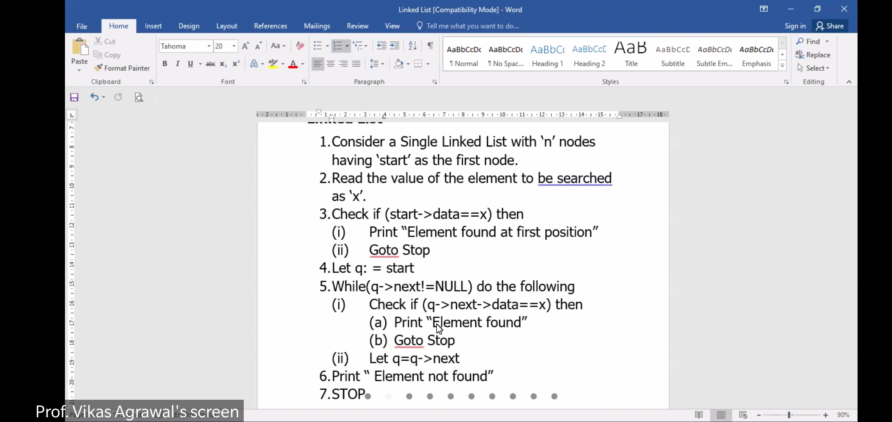Expand the Styles gallery More arrow

(x=782, y=66)
